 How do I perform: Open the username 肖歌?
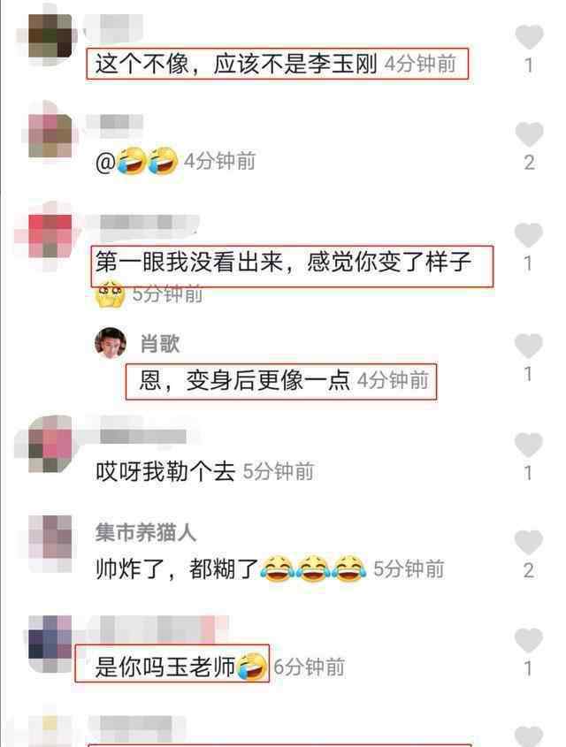click(x=160, y=344)
